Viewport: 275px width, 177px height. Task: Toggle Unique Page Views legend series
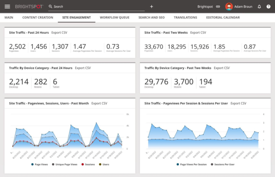point(65,165)
